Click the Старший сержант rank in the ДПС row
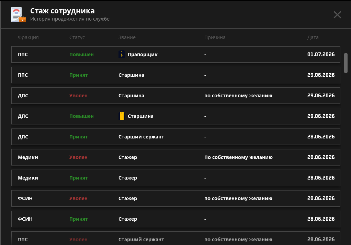 [x=141, y=137]
